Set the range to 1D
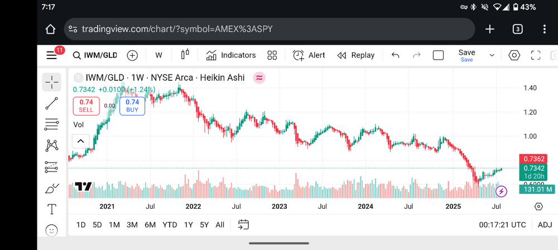This screenshot has width=558, height=250. click(81, 225)
